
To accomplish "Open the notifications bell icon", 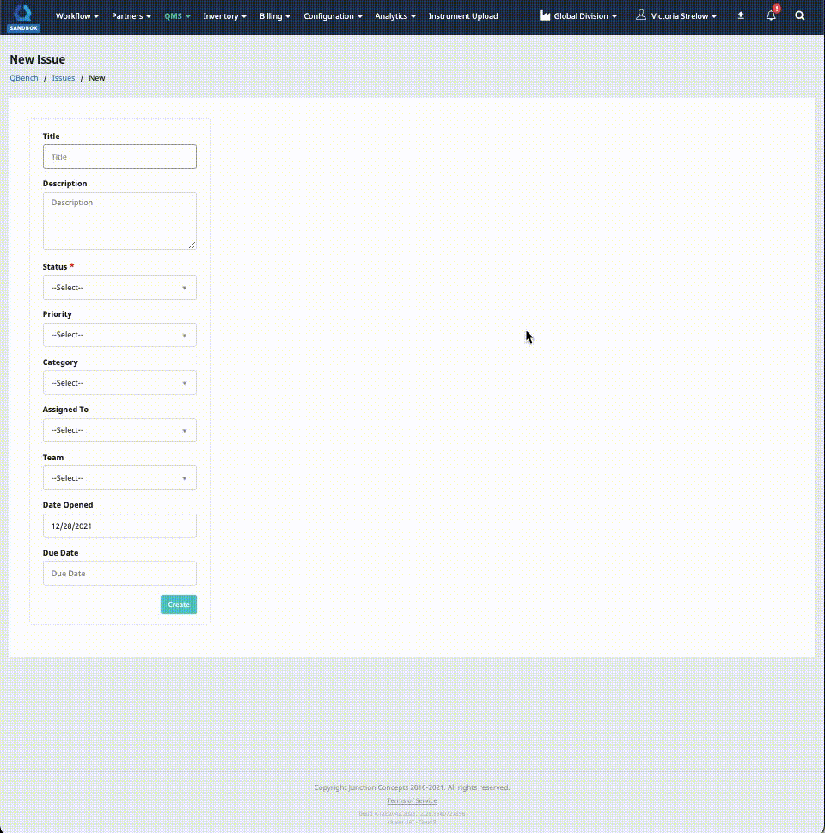I will pyautogui.click(x=772, y=15).
